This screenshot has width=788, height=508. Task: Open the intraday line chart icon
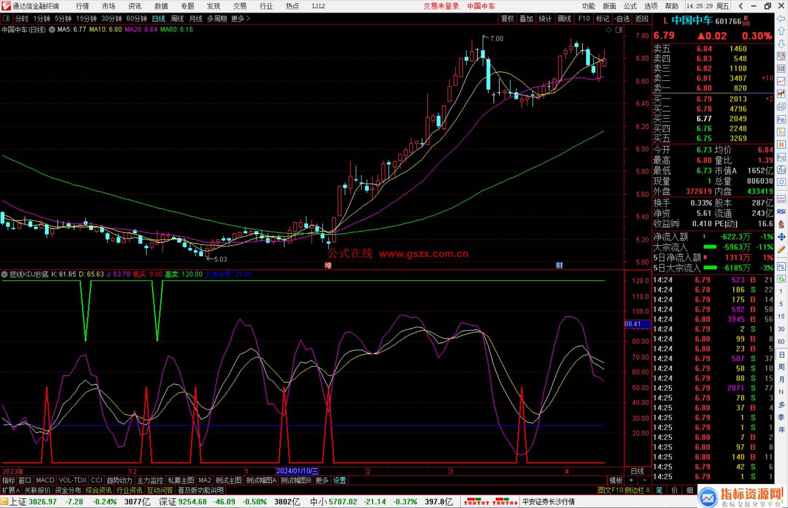[781, 82]
